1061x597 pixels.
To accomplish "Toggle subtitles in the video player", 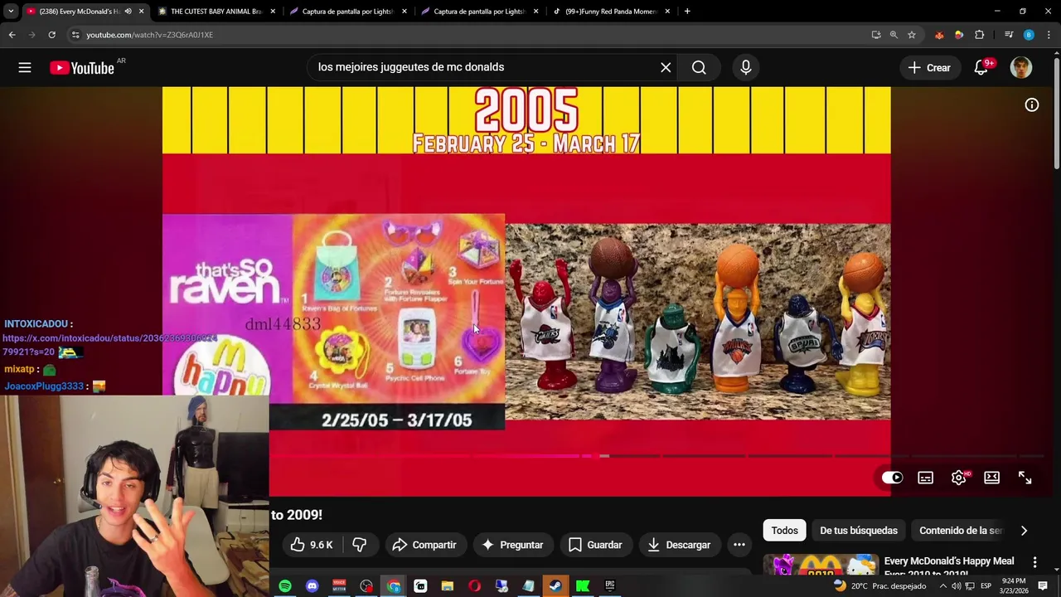I will point(926,478).
